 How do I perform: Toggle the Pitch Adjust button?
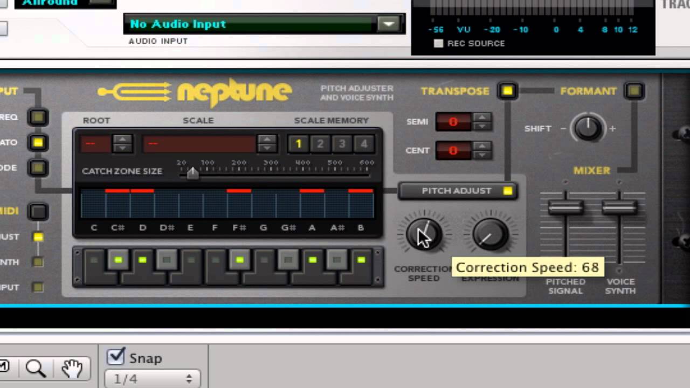(458, 191)
